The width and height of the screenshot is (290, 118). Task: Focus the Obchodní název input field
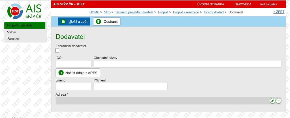click(x=187, y=64)
